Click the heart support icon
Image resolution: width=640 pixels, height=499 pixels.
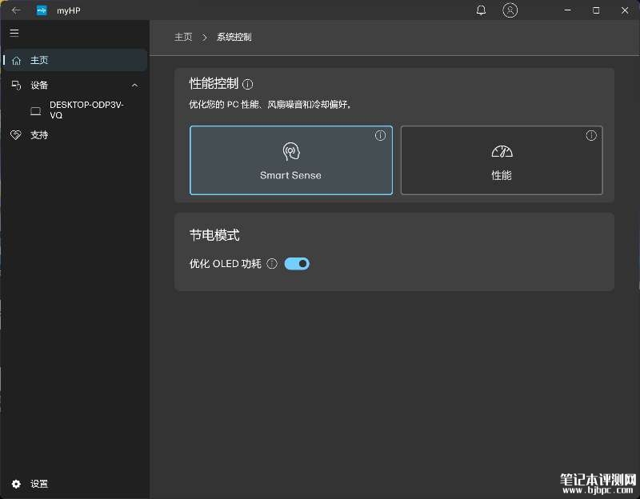(x=16, y=135)
